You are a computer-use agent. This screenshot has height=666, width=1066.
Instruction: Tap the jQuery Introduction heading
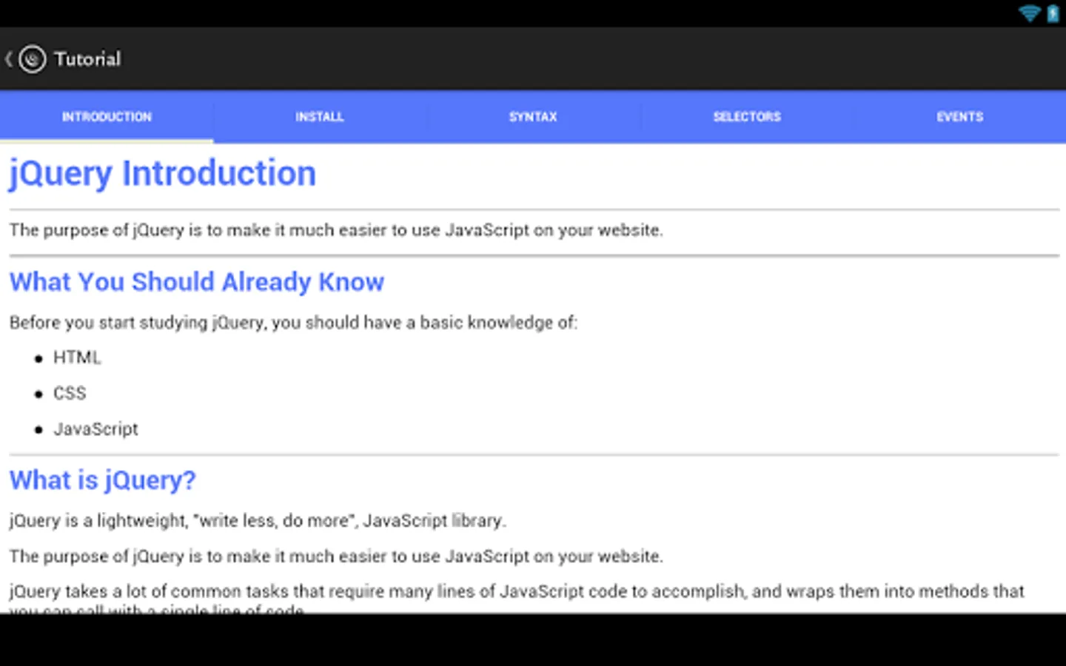click(x=163, y=174)
